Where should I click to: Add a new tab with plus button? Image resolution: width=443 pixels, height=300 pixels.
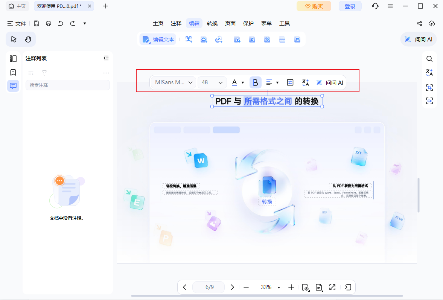click(x=105, y=6)
